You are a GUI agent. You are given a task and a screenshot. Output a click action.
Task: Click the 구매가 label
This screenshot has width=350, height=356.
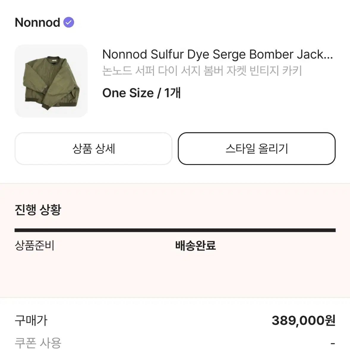[x=31, y=321]
